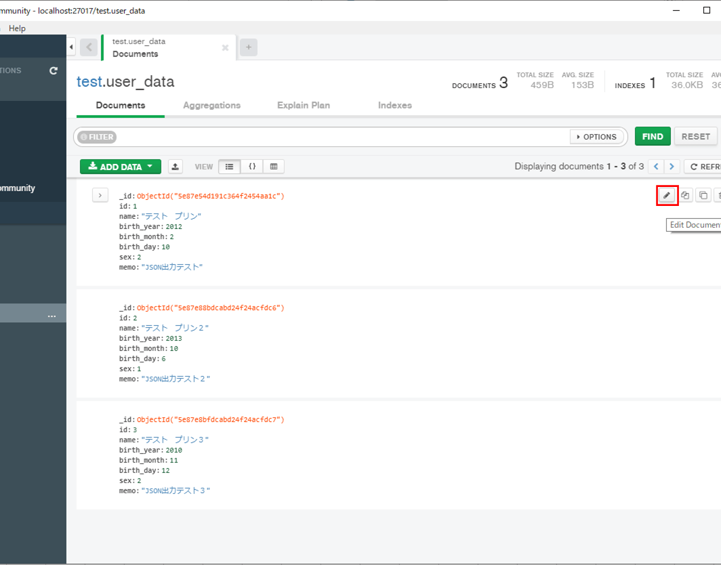Open a new collection tab with plus icon
The height and width of the screenshot is (565, 721).
click(249, 47)
